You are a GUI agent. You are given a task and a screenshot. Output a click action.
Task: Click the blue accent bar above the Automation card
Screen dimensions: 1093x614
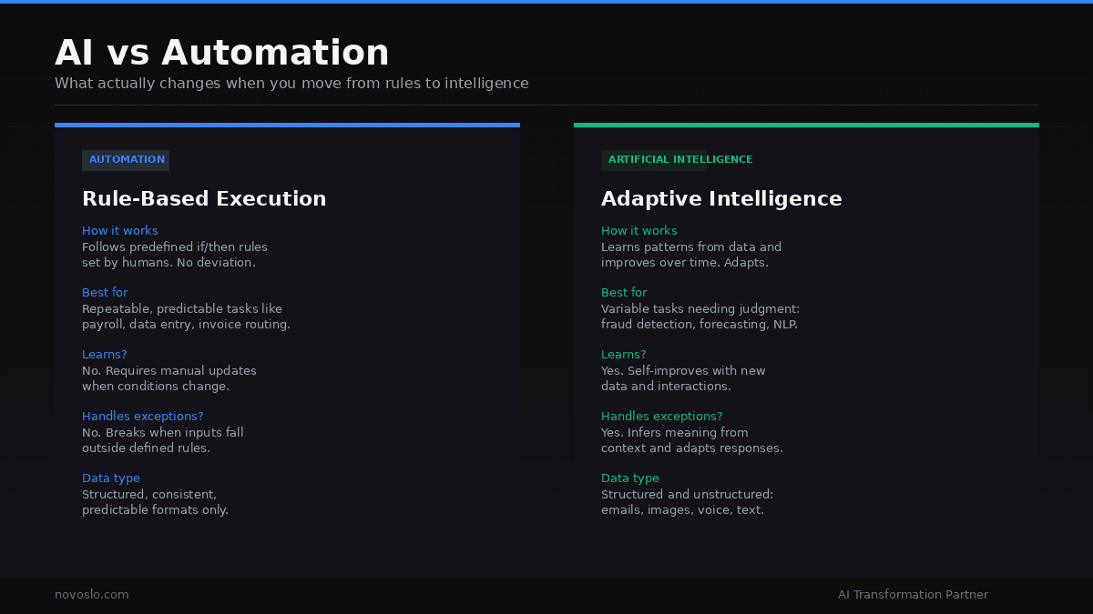point(287,125)
